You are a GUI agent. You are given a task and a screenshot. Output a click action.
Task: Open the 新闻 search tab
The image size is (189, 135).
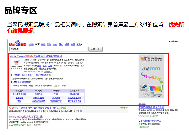coord(31,44)
